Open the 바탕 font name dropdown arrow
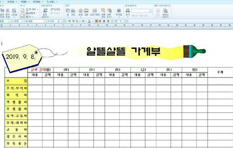The width and height of the screenshot is (233, 148). (45, 21)
